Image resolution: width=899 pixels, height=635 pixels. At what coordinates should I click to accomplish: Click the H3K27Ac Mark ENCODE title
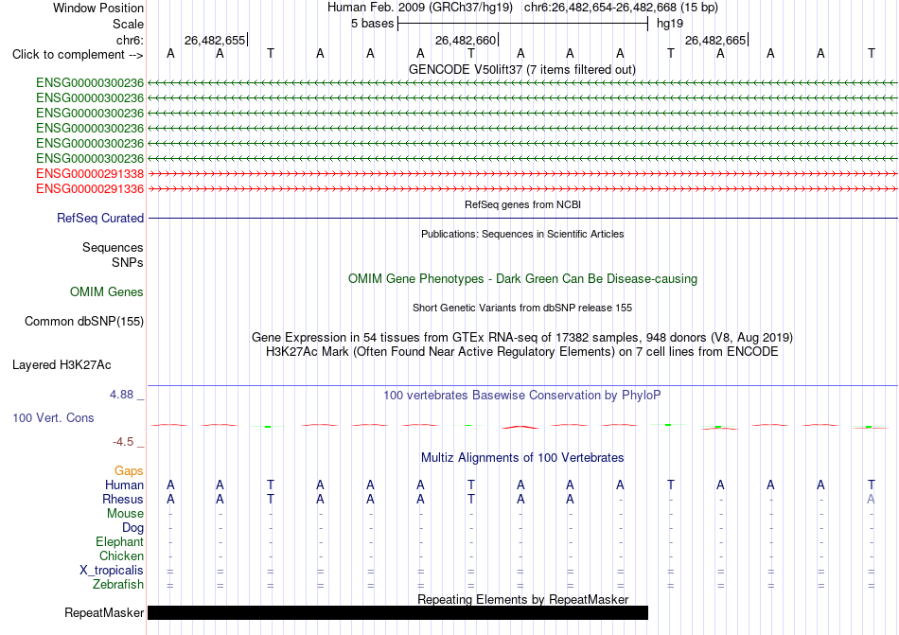pos(522,352)
